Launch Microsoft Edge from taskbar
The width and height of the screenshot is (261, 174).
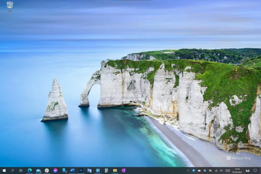tap(30, 170)
